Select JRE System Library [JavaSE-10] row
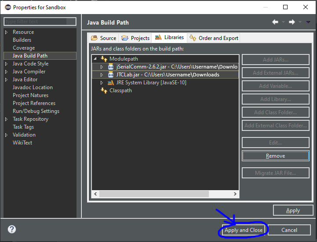The height and width of the screenshot is (242, 317). pos(151,83)
